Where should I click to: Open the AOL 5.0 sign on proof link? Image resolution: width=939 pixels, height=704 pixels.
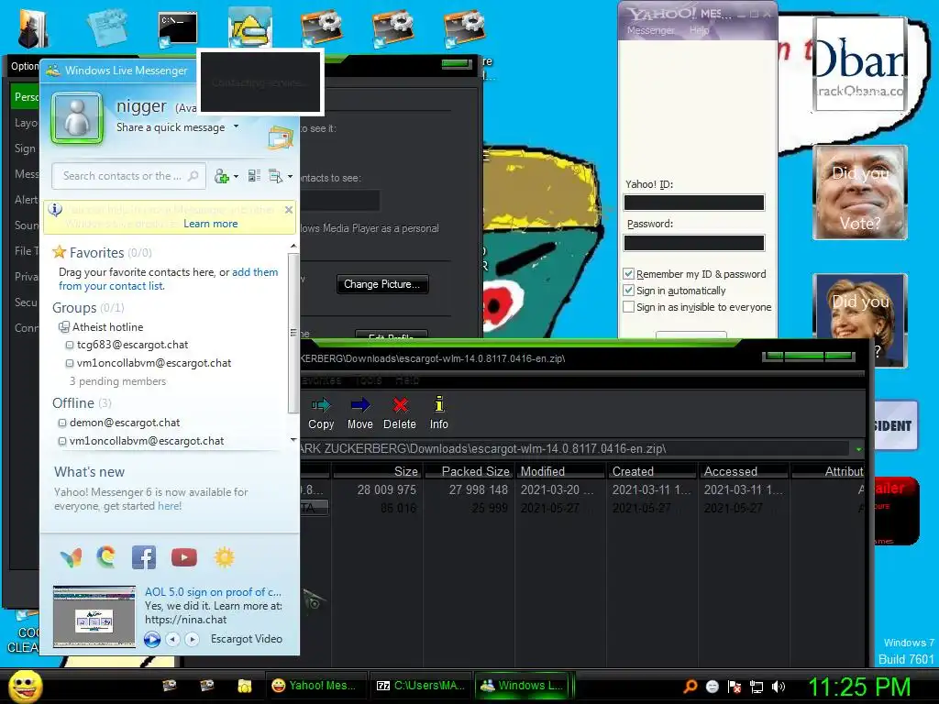pos(213,592)
